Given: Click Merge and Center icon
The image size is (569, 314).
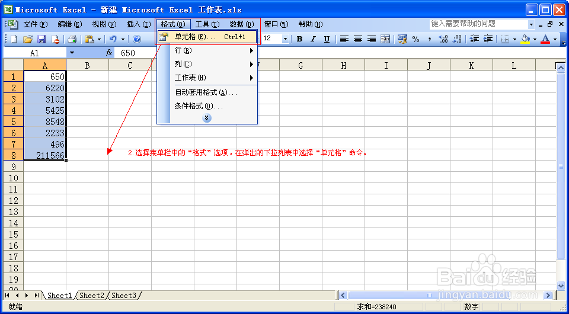Looking at the screenshot, I should 385,39.
